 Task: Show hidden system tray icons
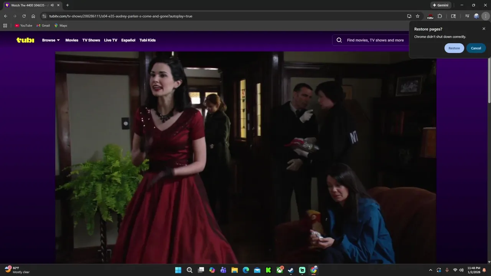(430, 270)
